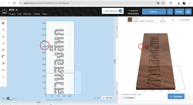Open browser downloads icon

(x=179, y=3)
